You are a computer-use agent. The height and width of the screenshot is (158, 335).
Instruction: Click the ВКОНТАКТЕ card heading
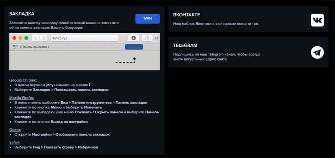[x=186, y=15]
